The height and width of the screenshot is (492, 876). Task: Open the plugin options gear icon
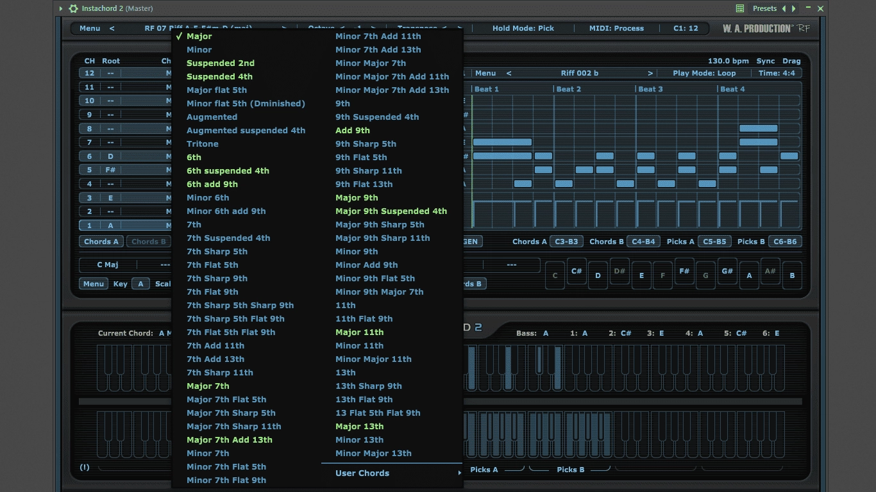coord(73,8)
